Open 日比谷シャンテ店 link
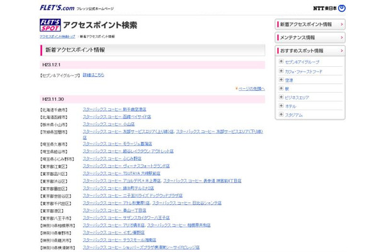The height and width of the screenshot is (252, 384). [x=187, y=203]
